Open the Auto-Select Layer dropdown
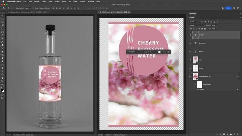Viewport: 242px width, 136px height. (x=28, y=8)
